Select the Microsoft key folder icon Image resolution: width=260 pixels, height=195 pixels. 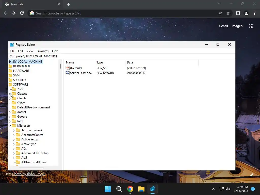(14, 126)
